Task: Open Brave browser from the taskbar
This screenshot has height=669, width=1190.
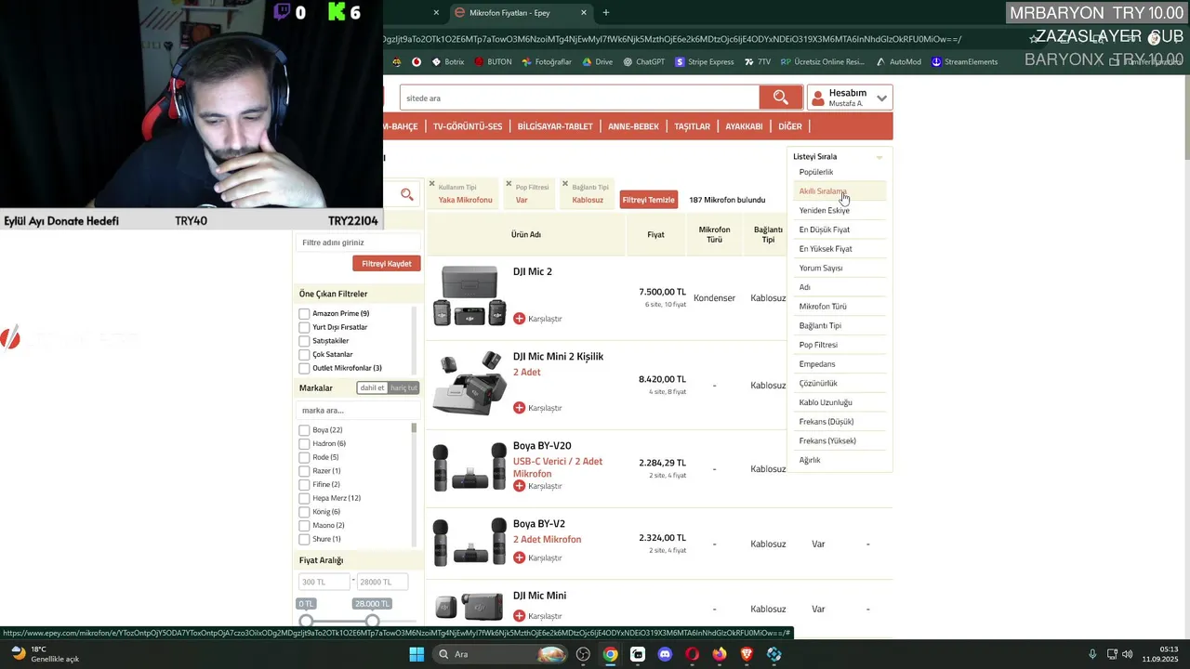Action: coord(747,654)
